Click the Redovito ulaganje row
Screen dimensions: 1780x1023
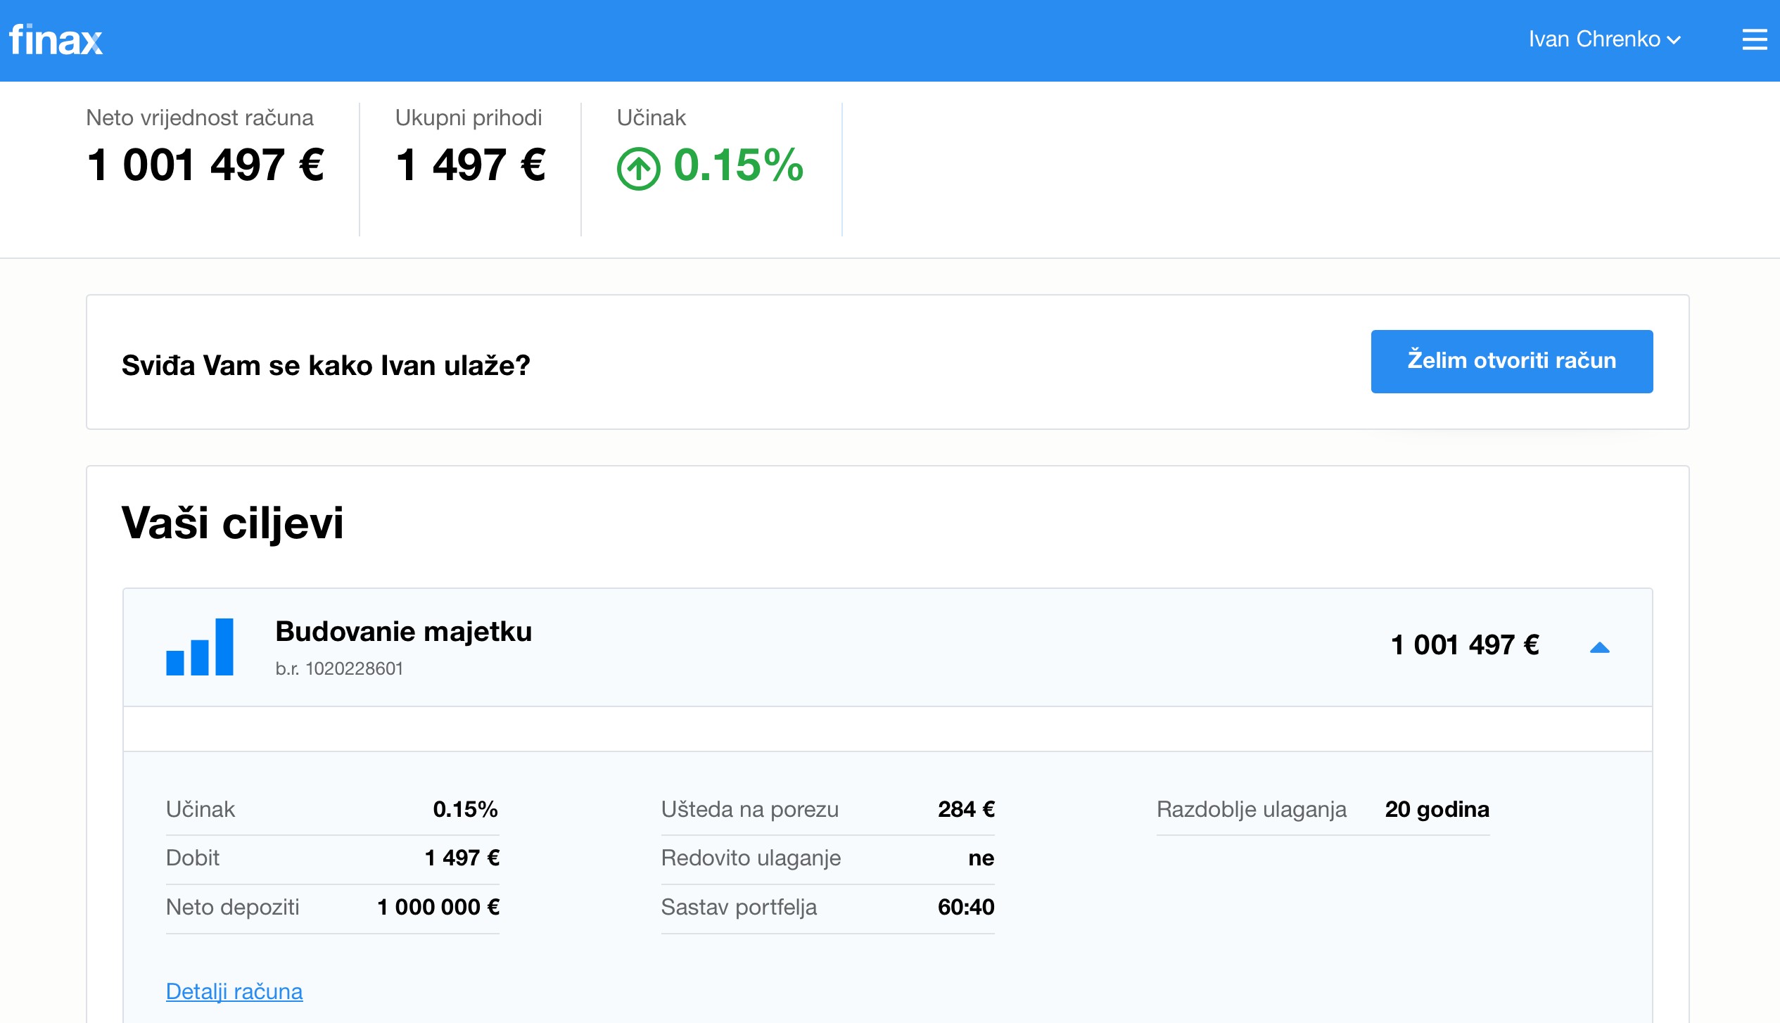coord(827,858)
